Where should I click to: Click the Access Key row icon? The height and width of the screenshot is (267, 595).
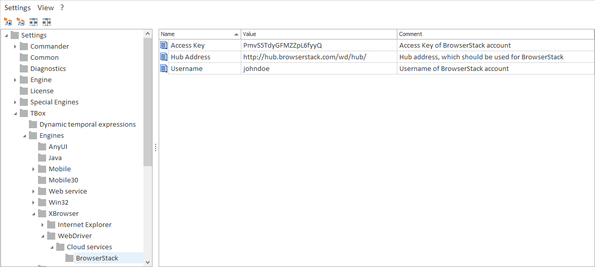coord(164,46)
